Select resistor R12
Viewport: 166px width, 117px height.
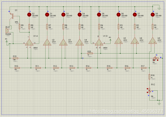(56, 68)
